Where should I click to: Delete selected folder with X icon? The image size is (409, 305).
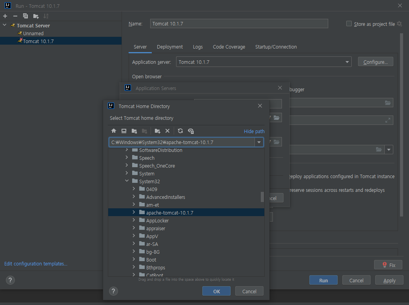coord(167,131)
